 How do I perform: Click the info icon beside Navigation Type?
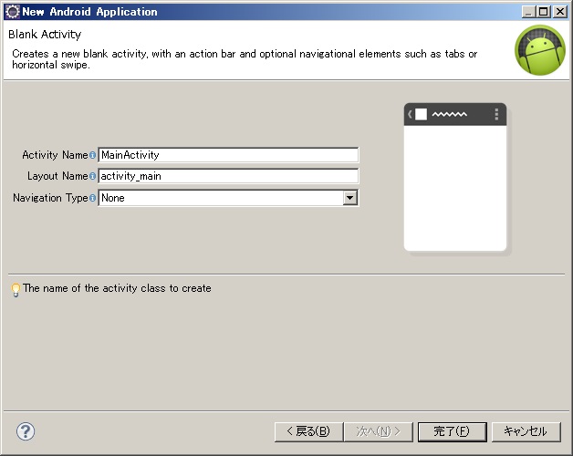92,198
